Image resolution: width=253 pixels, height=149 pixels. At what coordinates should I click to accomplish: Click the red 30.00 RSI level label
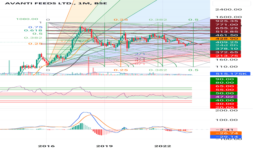click(x=224, y=104)
